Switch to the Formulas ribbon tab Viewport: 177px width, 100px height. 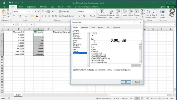pos(44,7)
